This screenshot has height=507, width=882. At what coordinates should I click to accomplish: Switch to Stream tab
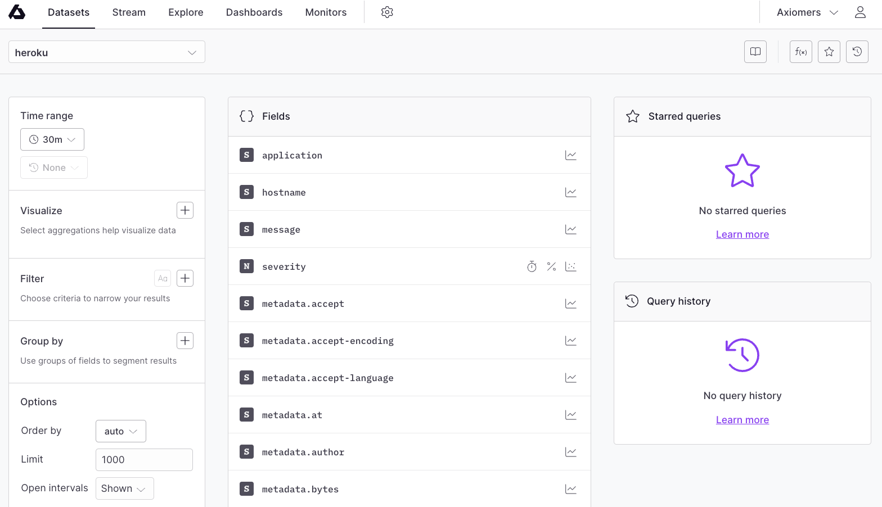(x=129, y=12)
